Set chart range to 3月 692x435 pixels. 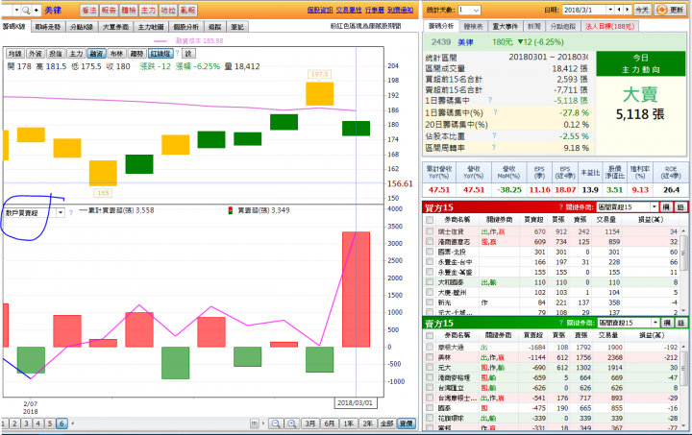[x=310, y=423]
